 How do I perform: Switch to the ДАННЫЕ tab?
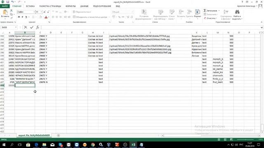[84, 6]
